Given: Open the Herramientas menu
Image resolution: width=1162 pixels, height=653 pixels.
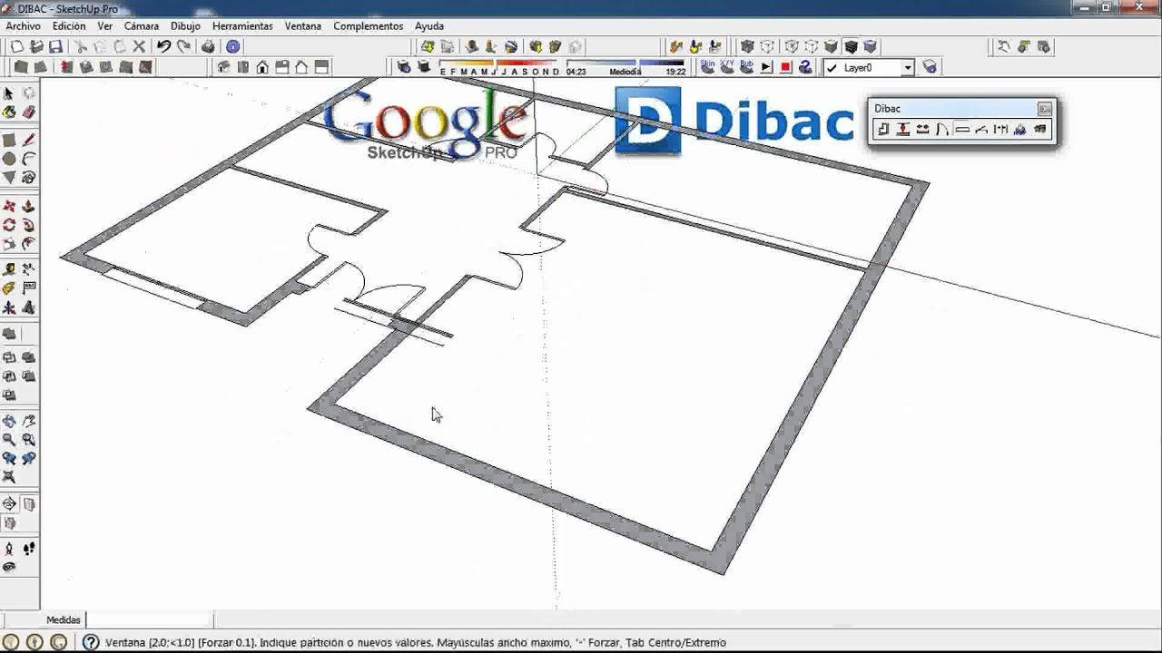Looking at the screenshot, I should [242, 26].
